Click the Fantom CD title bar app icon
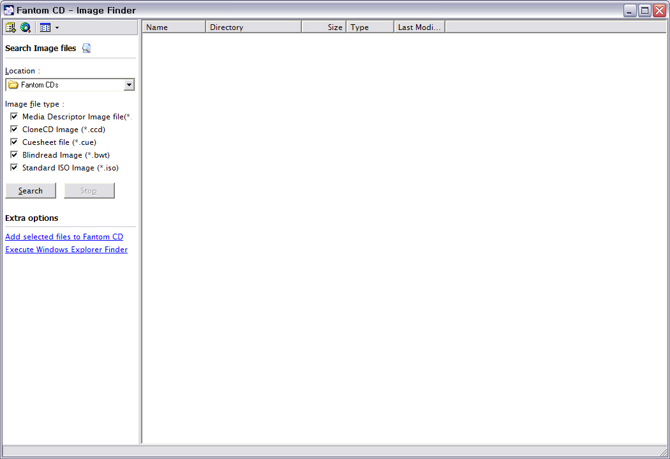The image size is (670, 459). [x=9, y=10]
